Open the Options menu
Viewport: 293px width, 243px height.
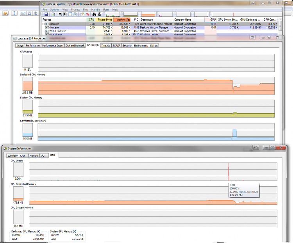tap(54, 9)
